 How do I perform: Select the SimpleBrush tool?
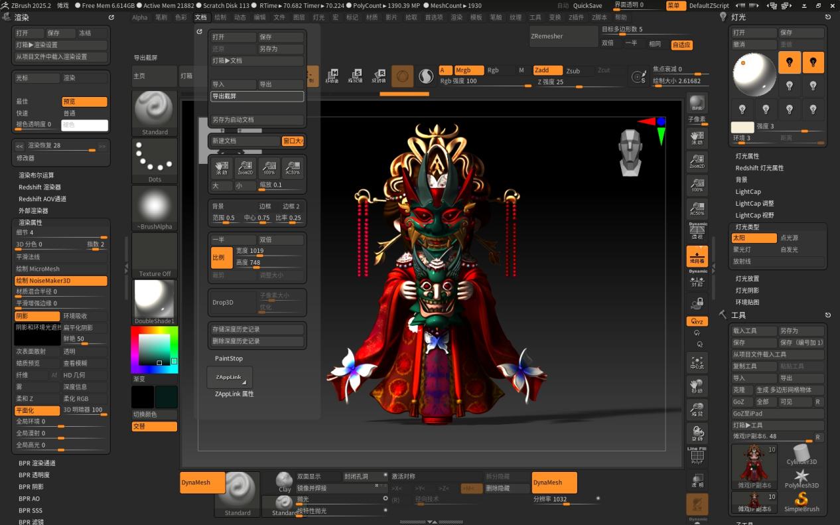[802, 502]
